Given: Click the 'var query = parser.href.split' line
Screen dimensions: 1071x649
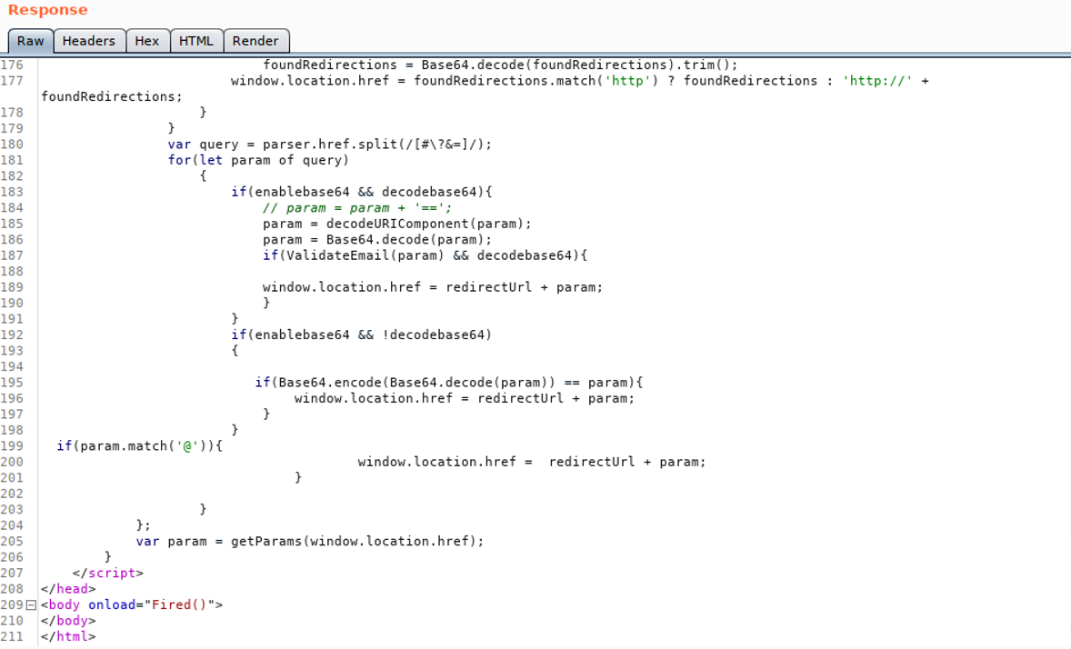Looking at the screenshot, I should pyautogui.click(x=330, y=145).
